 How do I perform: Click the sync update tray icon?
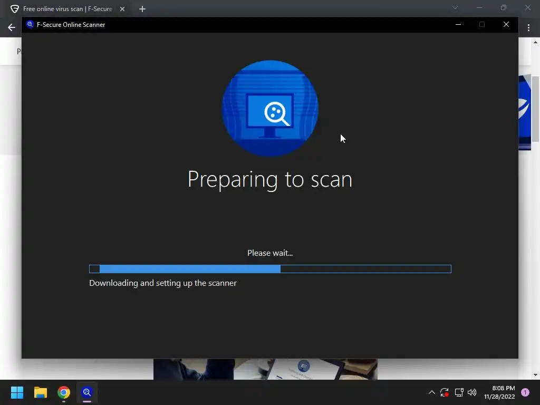point(444,392)
